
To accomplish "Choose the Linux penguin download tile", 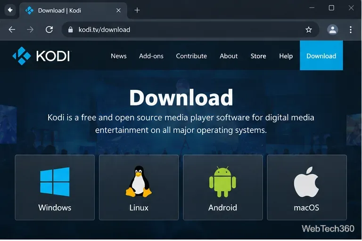I will coord(139,187).
